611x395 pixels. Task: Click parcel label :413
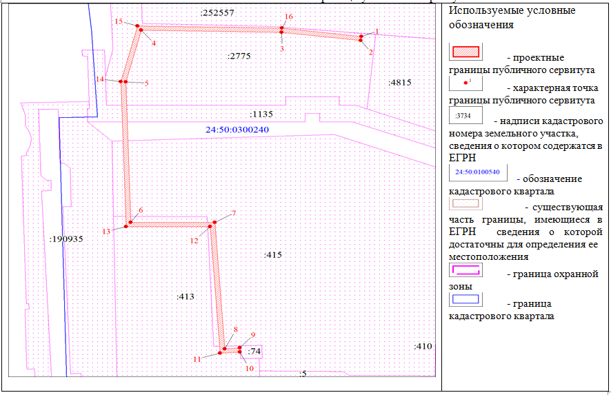[x=185, y=296]
